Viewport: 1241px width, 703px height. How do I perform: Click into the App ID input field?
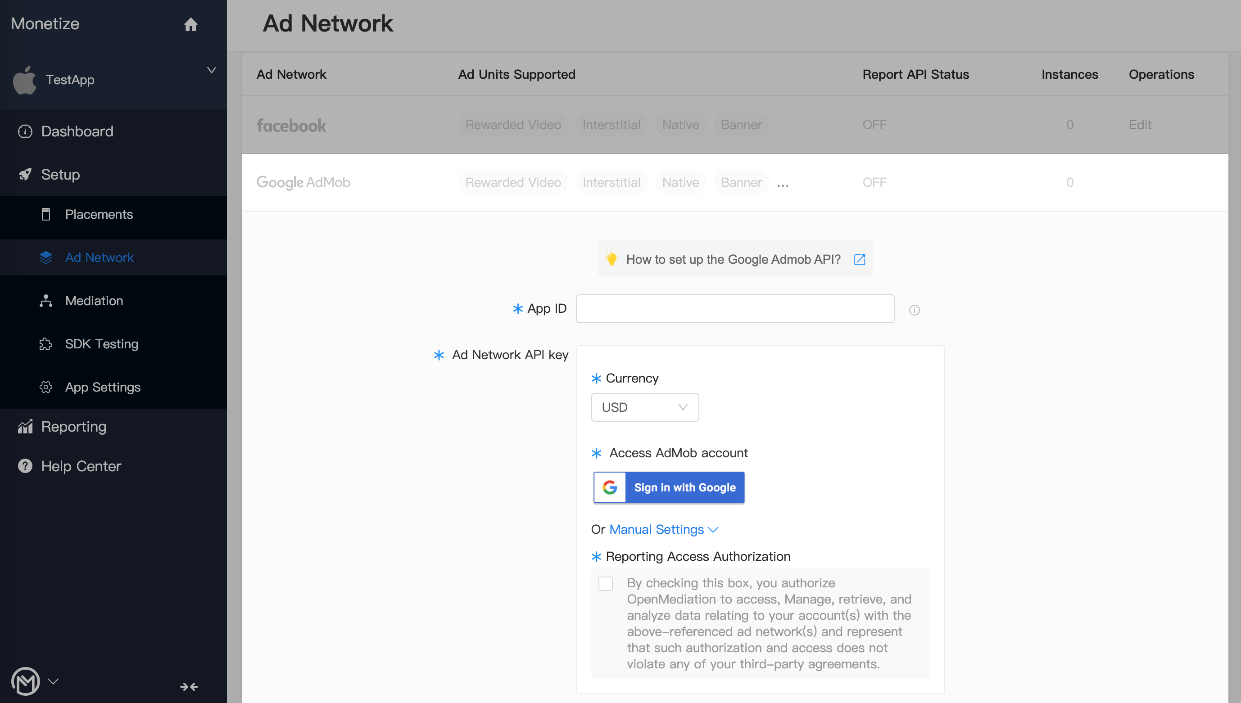[735, 309]
